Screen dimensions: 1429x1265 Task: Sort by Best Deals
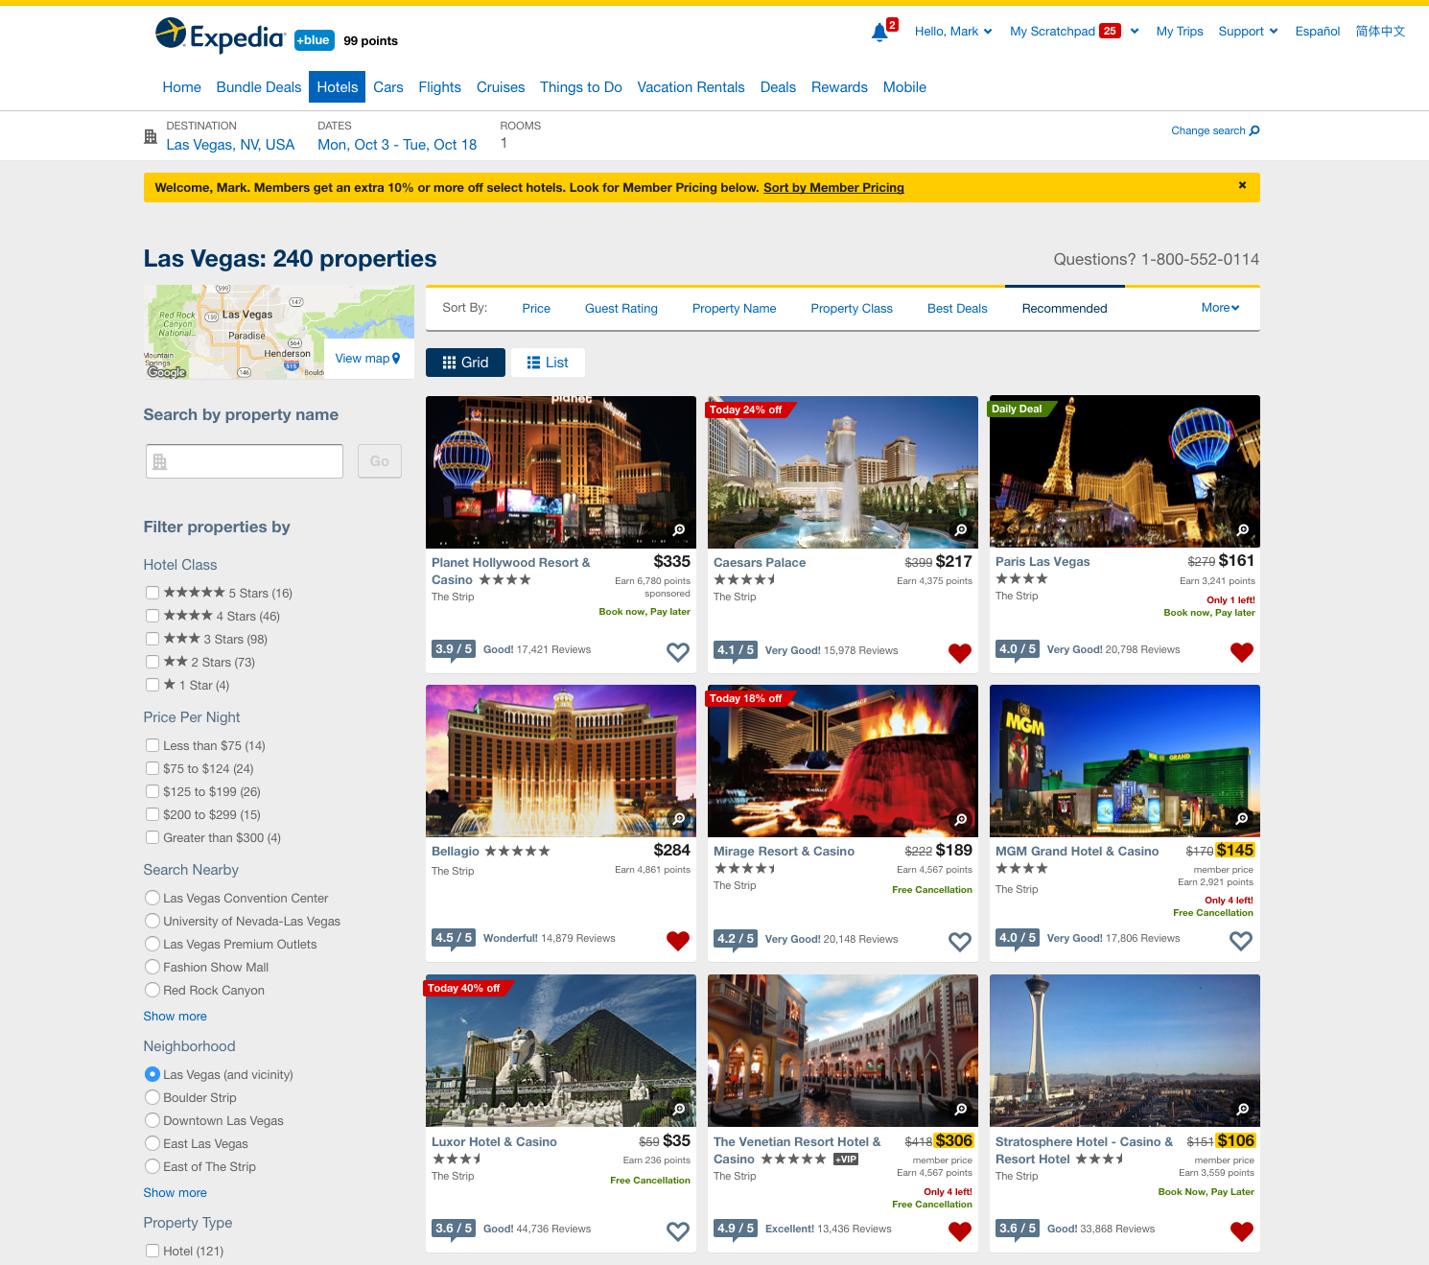957,309
